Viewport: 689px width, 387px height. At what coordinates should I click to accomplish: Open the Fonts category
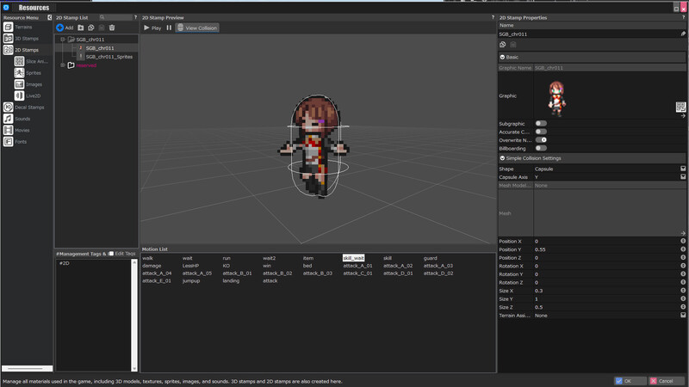coord(15,141)
